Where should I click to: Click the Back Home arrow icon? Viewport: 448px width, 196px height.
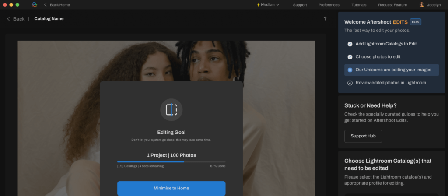pyautogui.click(x=45, y=4)
